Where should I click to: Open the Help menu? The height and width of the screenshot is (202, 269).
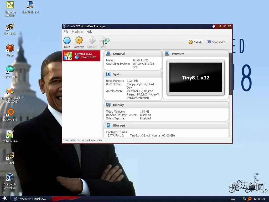tap(89, 32)
